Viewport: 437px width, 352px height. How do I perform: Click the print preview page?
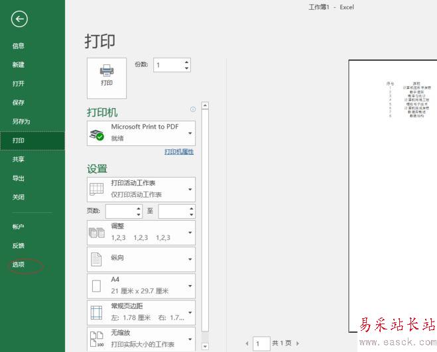[x=393, y=196]
